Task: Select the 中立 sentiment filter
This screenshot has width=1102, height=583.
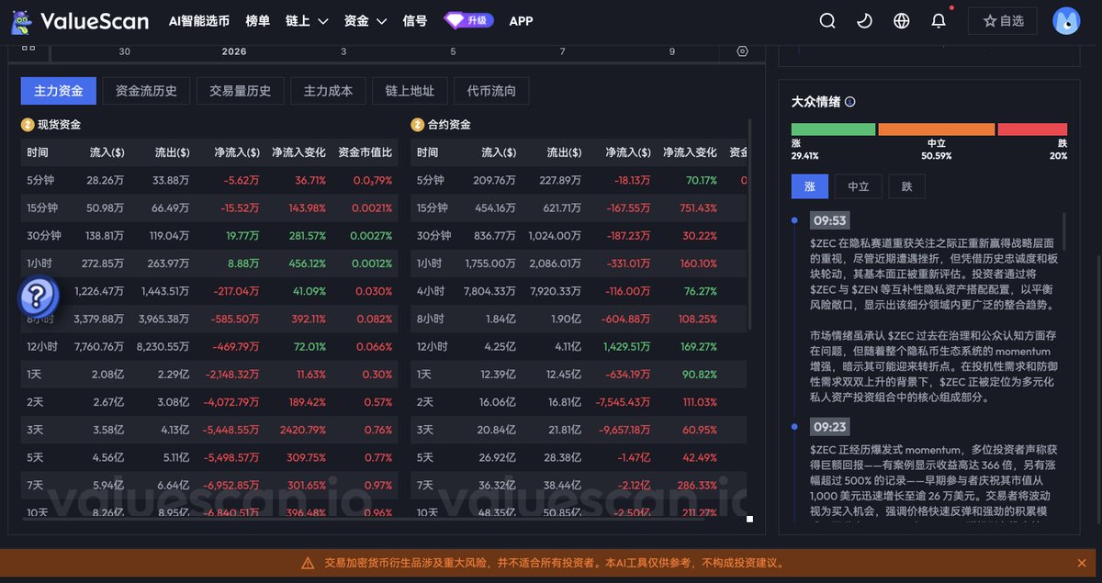Action: (858, 186)
